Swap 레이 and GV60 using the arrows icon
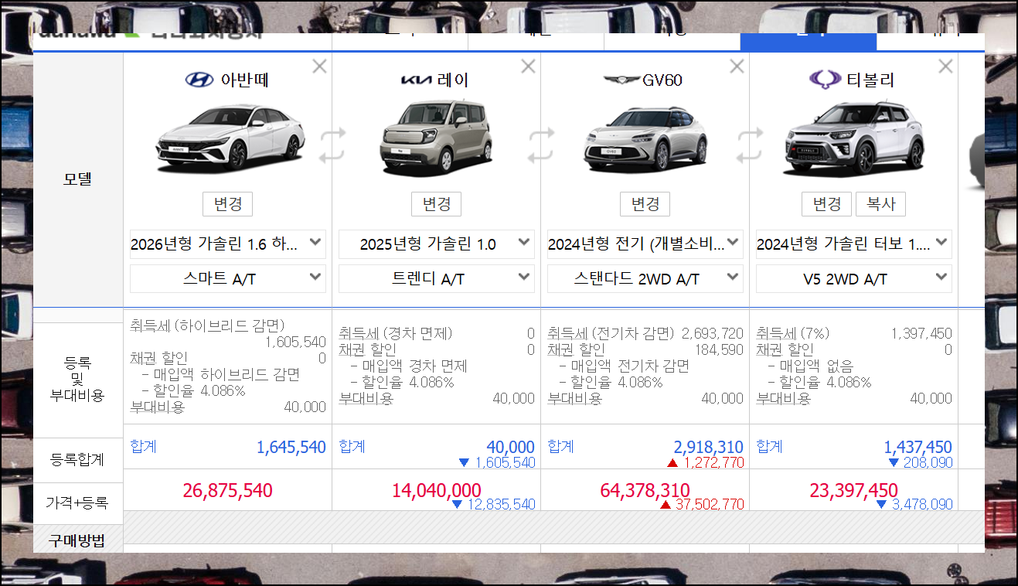 tap(541, 145)
